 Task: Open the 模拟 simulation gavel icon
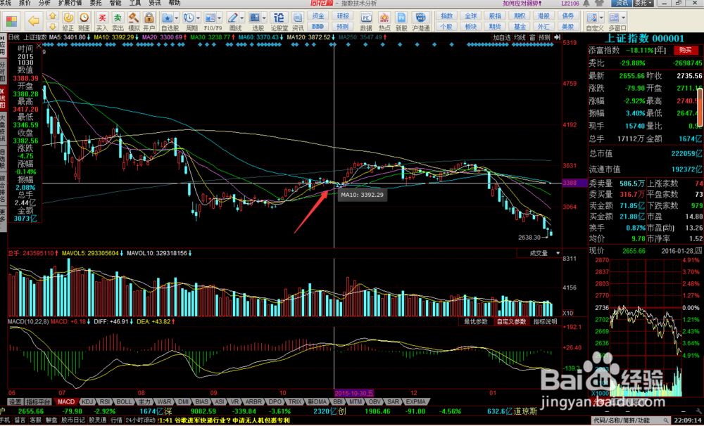click(x=134, y=18)
